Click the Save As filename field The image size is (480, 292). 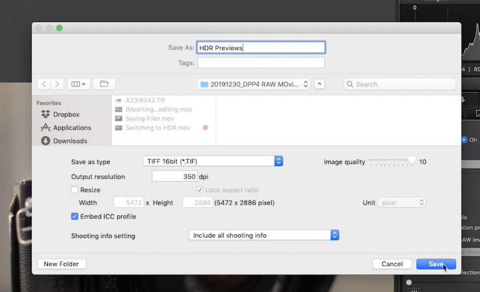[261, 47]
